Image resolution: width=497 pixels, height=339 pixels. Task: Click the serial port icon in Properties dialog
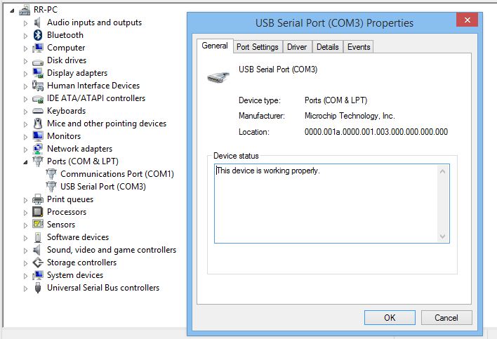tap(217, 76)
